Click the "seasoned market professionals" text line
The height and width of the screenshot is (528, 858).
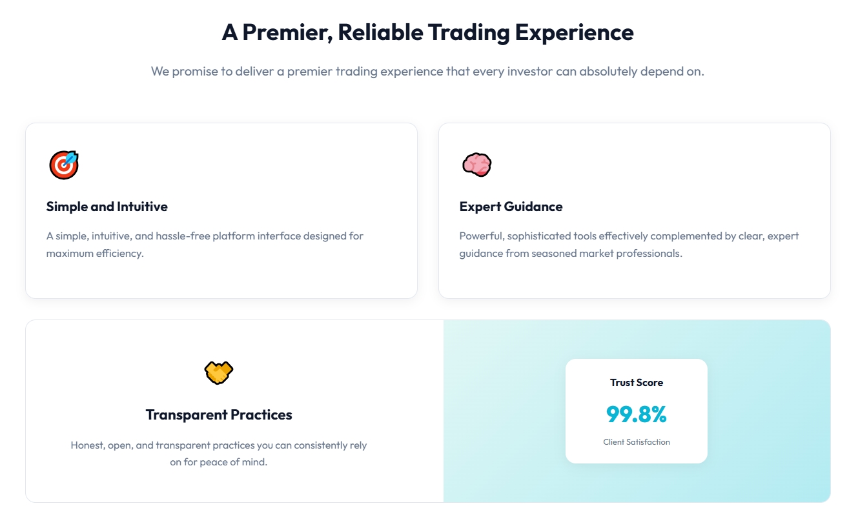571,254
